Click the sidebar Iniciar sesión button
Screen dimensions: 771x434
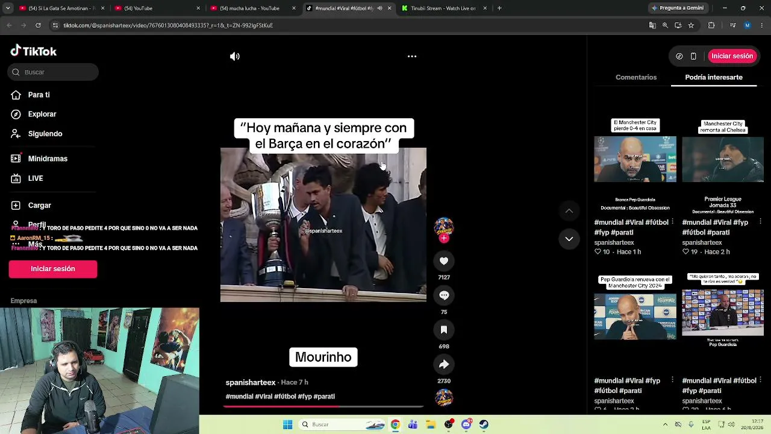pyautogui.click(x=53, y=269)
